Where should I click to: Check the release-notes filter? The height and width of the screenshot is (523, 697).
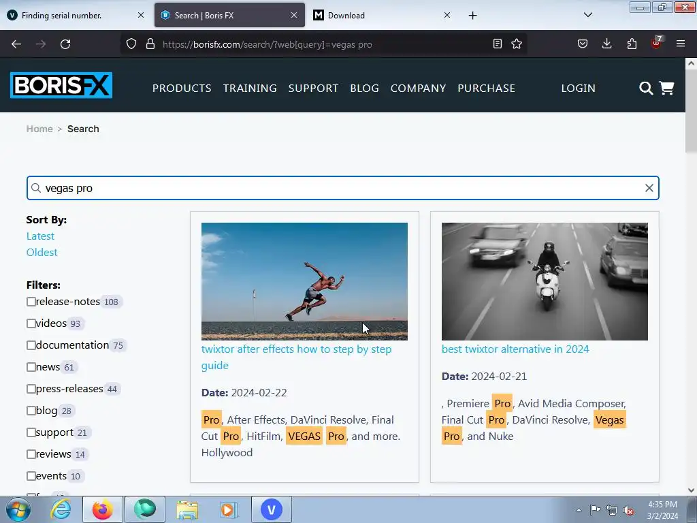(x=31, y=302)
